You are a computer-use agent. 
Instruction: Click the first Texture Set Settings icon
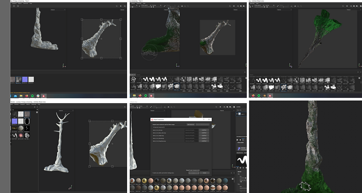[x=237, y=140]
